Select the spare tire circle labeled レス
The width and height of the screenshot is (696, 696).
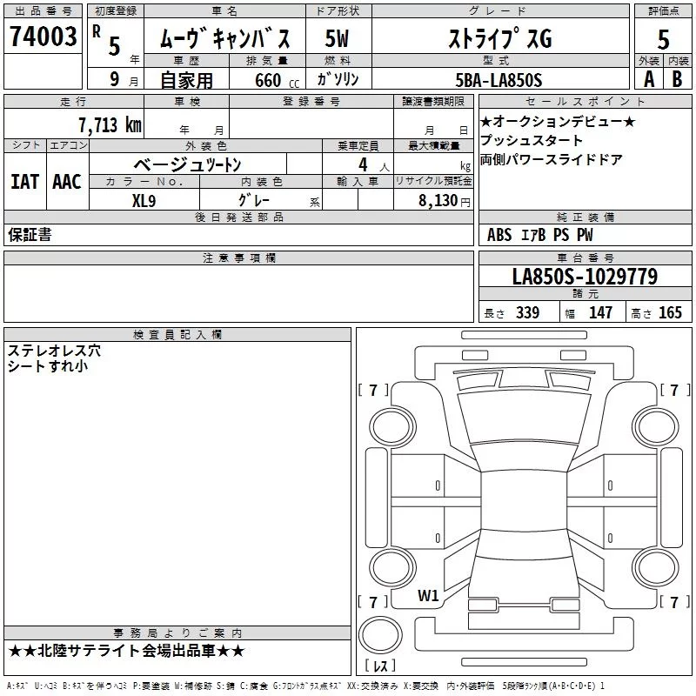click(380, 635)
